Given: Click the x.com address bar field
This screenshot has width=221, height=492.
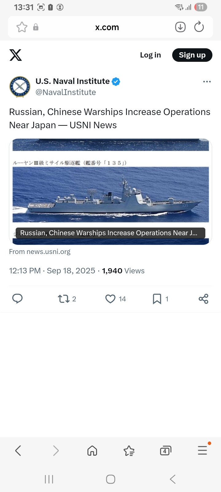Looking at the screenshot, I should click(x=107, y=27).
